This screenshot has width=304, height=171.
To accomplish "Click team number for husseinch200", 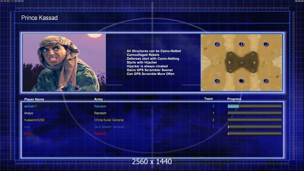I will tap(213, 120).
